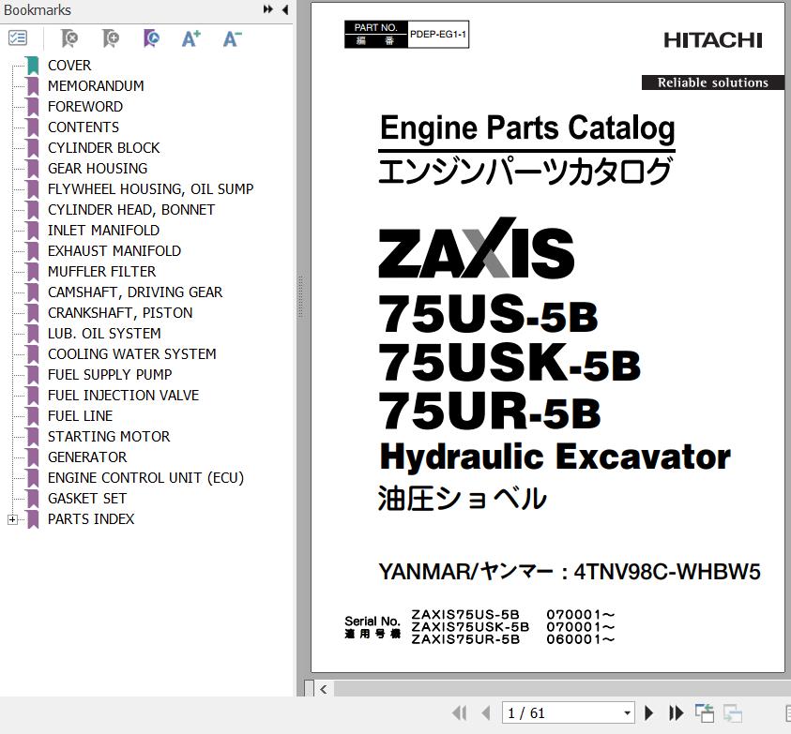
Task: Select the FUEL LINE bookmark
Action: point(80,416)
